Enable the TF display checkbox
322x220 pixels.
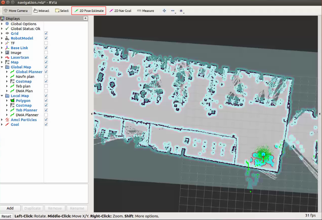pos(46,43)
